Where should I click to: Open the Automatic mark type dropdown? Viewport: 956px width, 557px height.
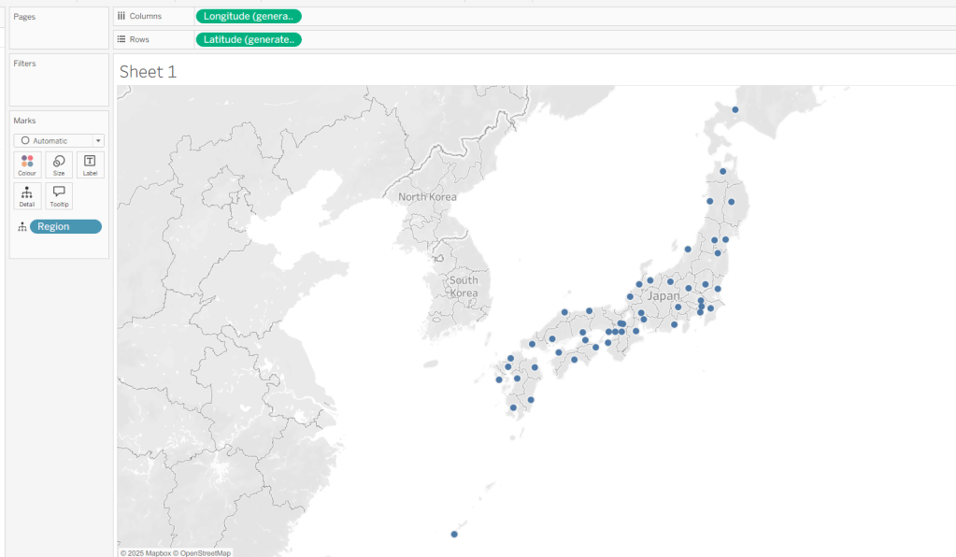pos(59,140)
